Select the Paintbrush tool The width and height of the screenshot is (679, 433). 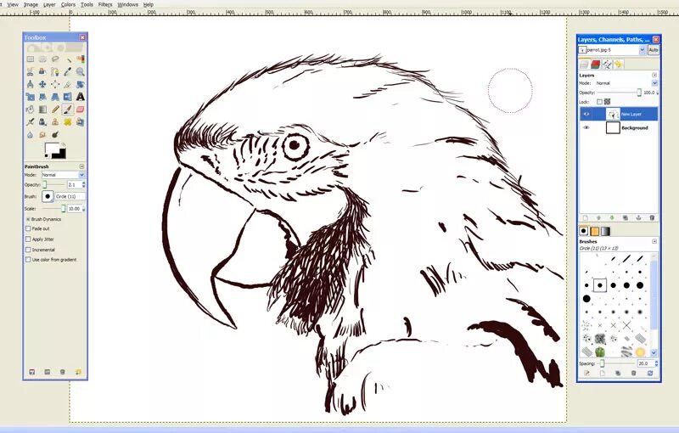[x=68, y=110]
